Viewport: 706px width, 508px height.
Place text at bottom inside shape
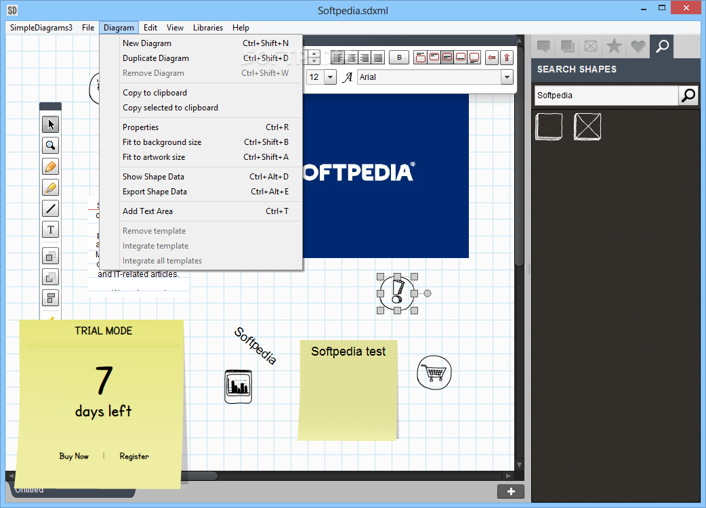(461, 58)
